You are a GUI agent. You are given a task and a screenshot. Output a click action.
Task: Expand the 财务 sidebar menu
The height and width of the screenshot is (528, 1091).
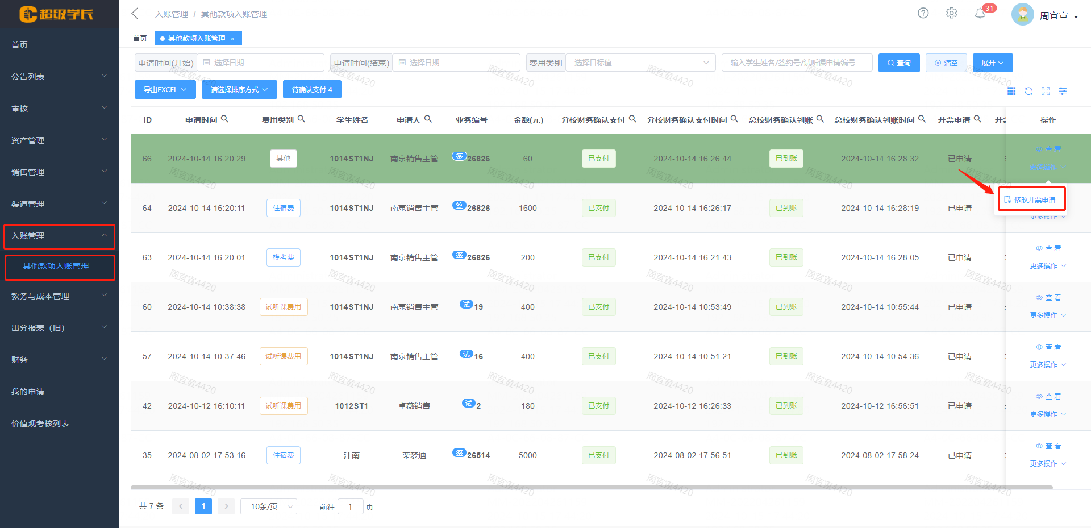59,359
